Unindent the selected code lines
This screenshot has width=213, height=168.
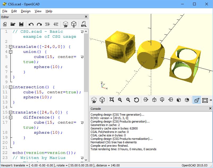pos(48,24)
